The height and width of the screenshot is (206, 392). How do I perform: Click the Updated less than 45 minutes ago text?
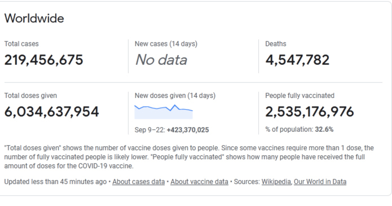(x=55, y=182)
